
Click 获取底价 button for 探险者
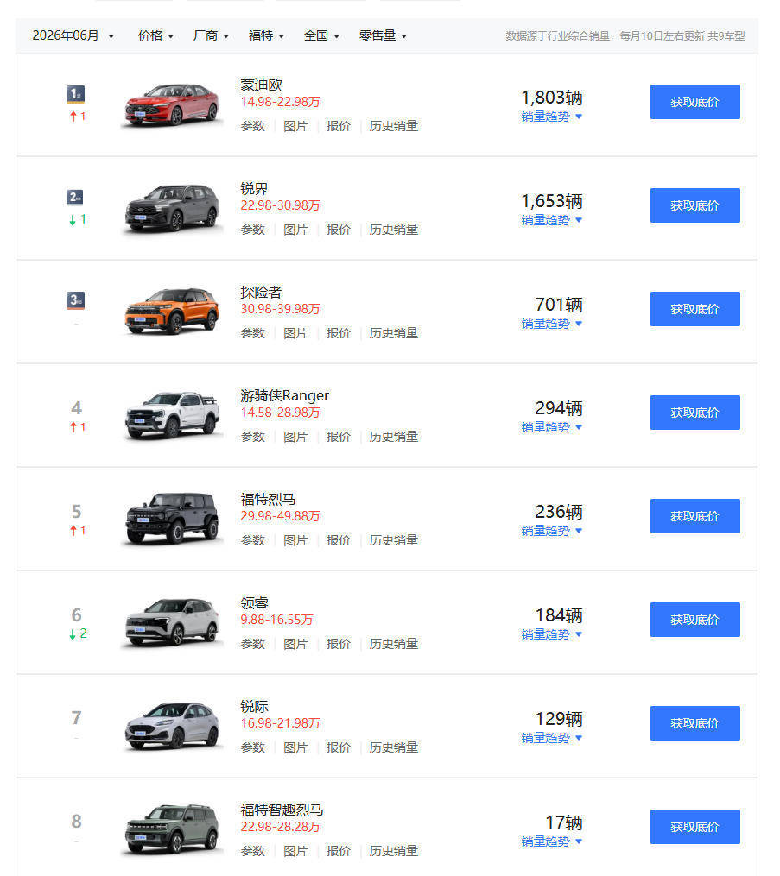[x=694, y=309]
